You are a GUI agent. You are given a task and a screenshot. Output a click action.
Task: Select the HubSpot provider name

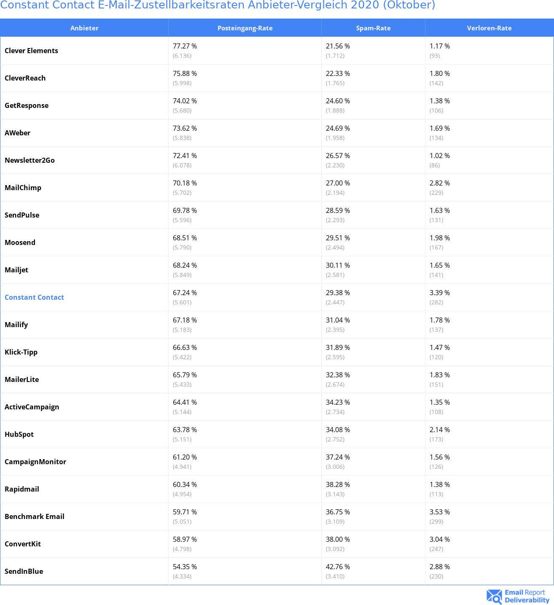pyautogui.click(x=19, y=434)
